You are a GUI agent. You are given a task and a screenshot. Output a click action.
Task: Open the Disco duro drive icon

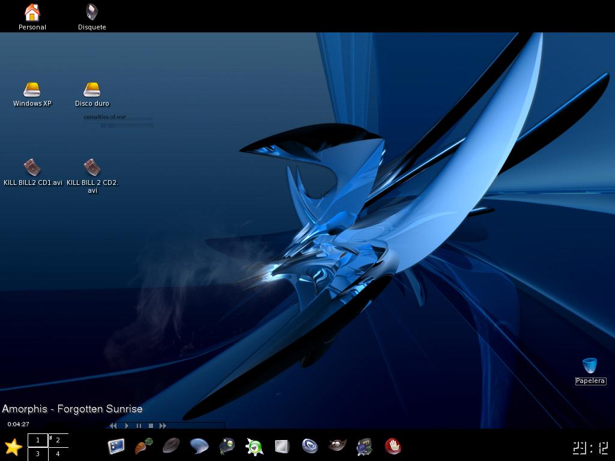[x=92, y=90]
